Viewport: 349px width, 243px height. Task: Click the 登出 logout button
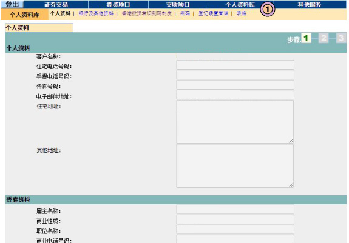[x=12, y=4]
